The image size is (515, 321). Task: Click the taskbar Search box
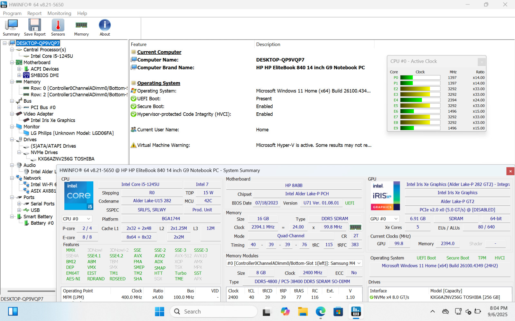coord(213,311)
